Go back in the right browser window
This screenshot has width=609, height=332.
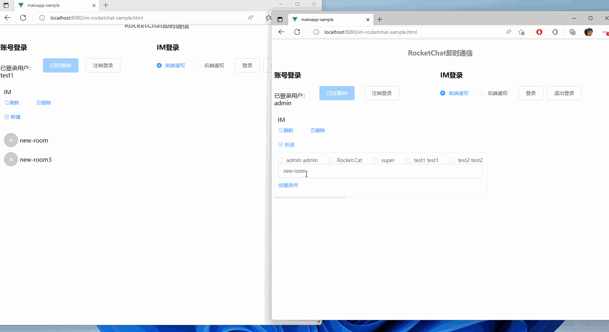(x=281, y=32)
